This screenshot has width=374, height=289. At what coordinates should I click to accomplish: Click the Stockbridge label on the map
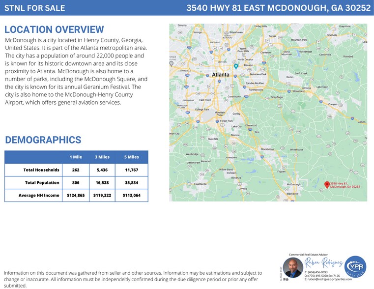267,149
